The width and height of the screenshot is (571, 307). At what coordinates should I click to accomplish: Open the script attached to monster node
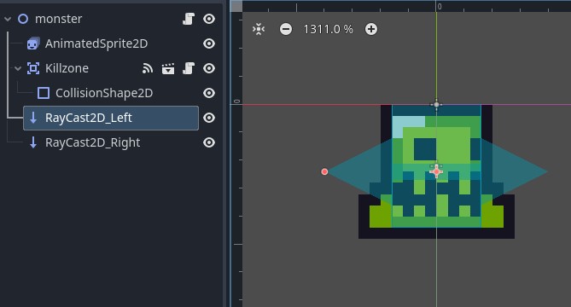(189, 19)
